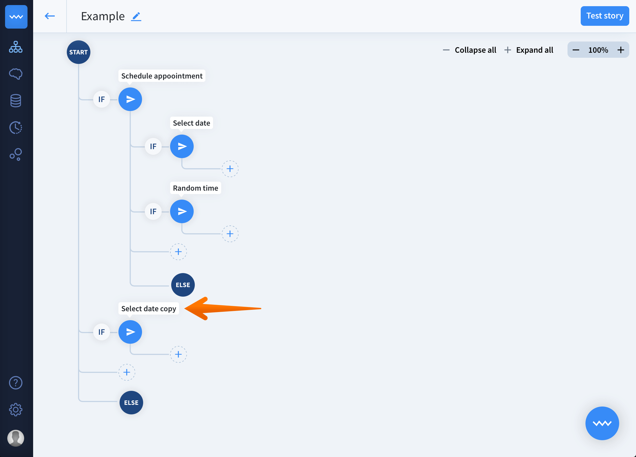
Task: Click the pencil icon to rename Example
Action: pyautogui.click(x=136, y=17)
